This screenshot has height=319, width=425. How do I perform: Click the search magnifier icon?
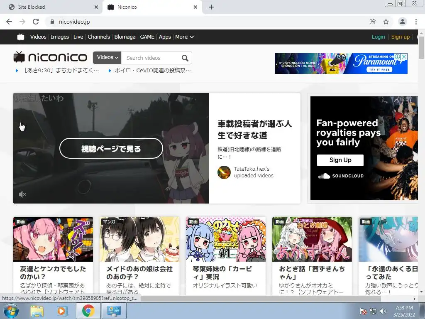185,58
